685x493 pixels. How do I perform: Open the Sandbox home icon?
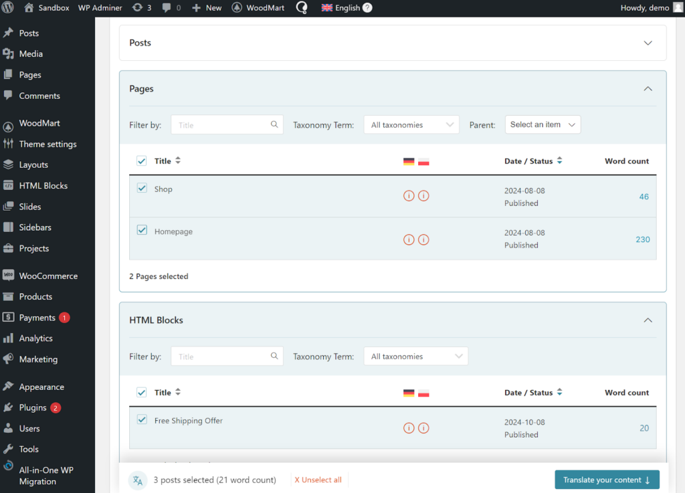coord(29,7)
